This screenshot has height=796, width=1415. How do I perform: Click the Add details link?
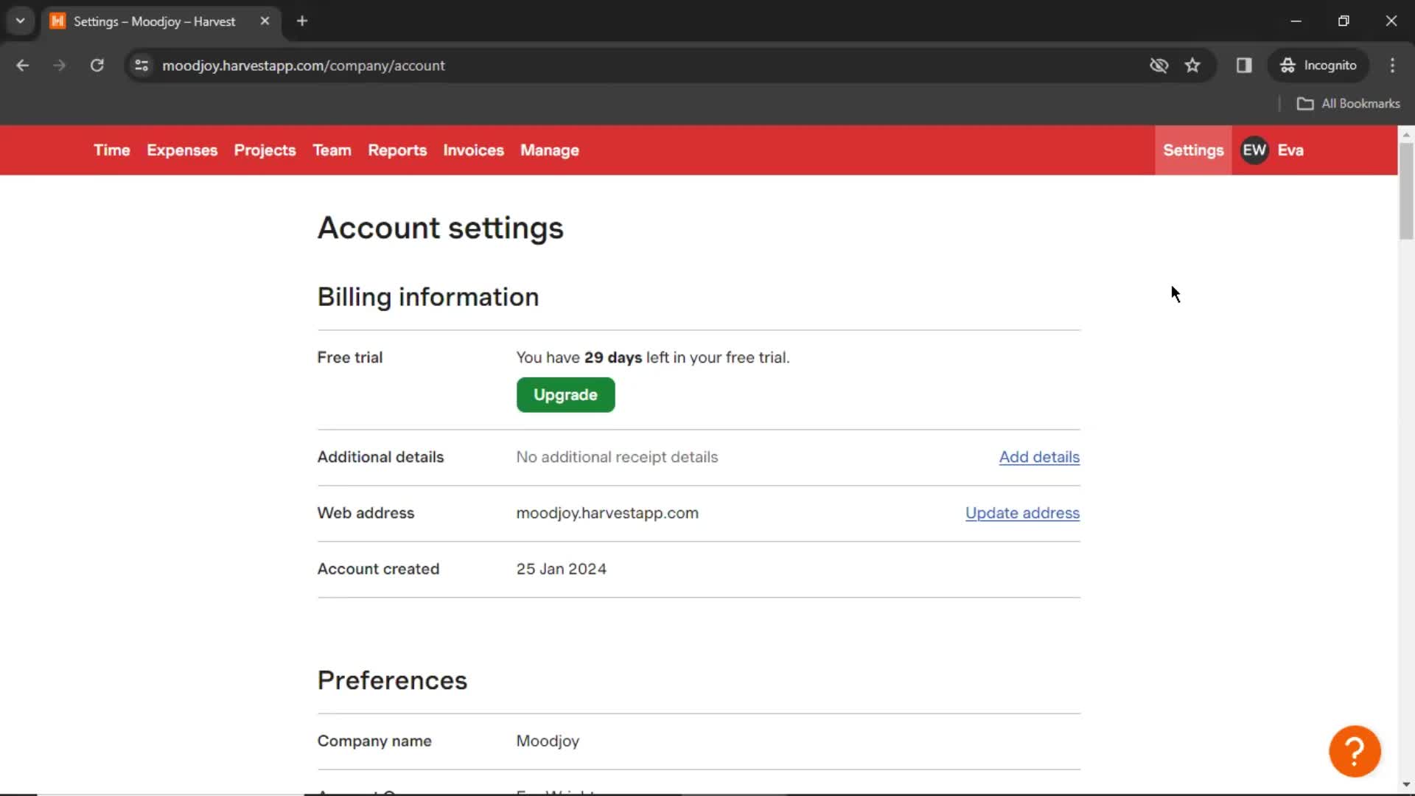(x=1039, y=457)
